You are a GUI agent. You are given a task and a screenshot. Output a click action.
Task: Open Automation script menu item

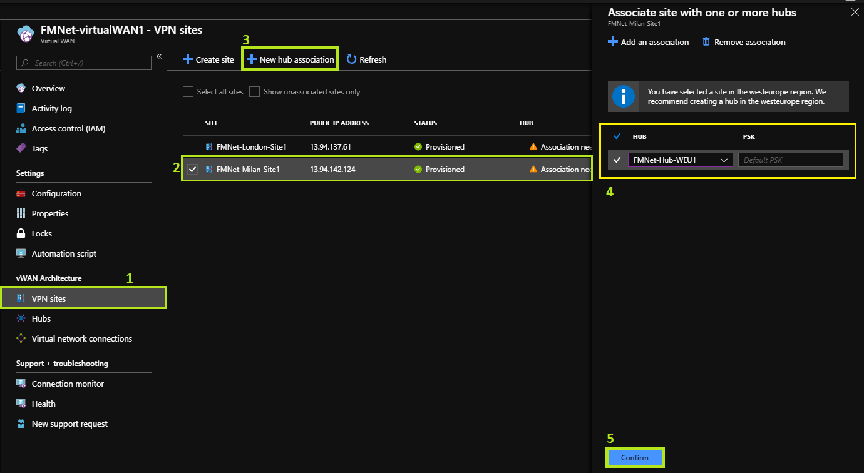(64, 253)
